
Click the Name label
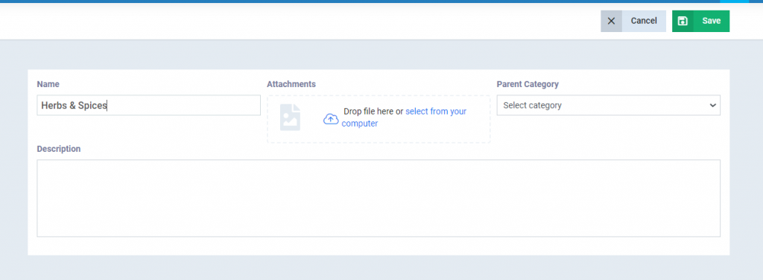[48, 84]
